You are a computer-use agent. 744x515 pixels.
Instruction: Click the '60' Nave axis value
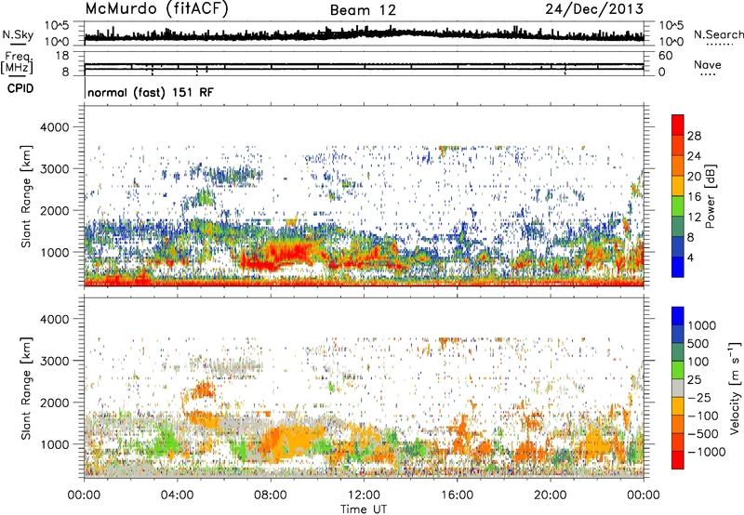(666, 56)
